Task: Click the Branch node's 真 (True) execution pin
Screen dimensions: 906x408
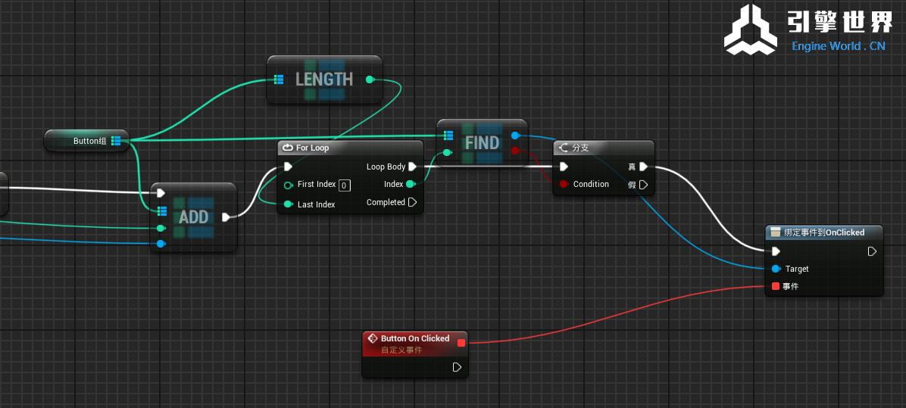Action: point(643,167)
